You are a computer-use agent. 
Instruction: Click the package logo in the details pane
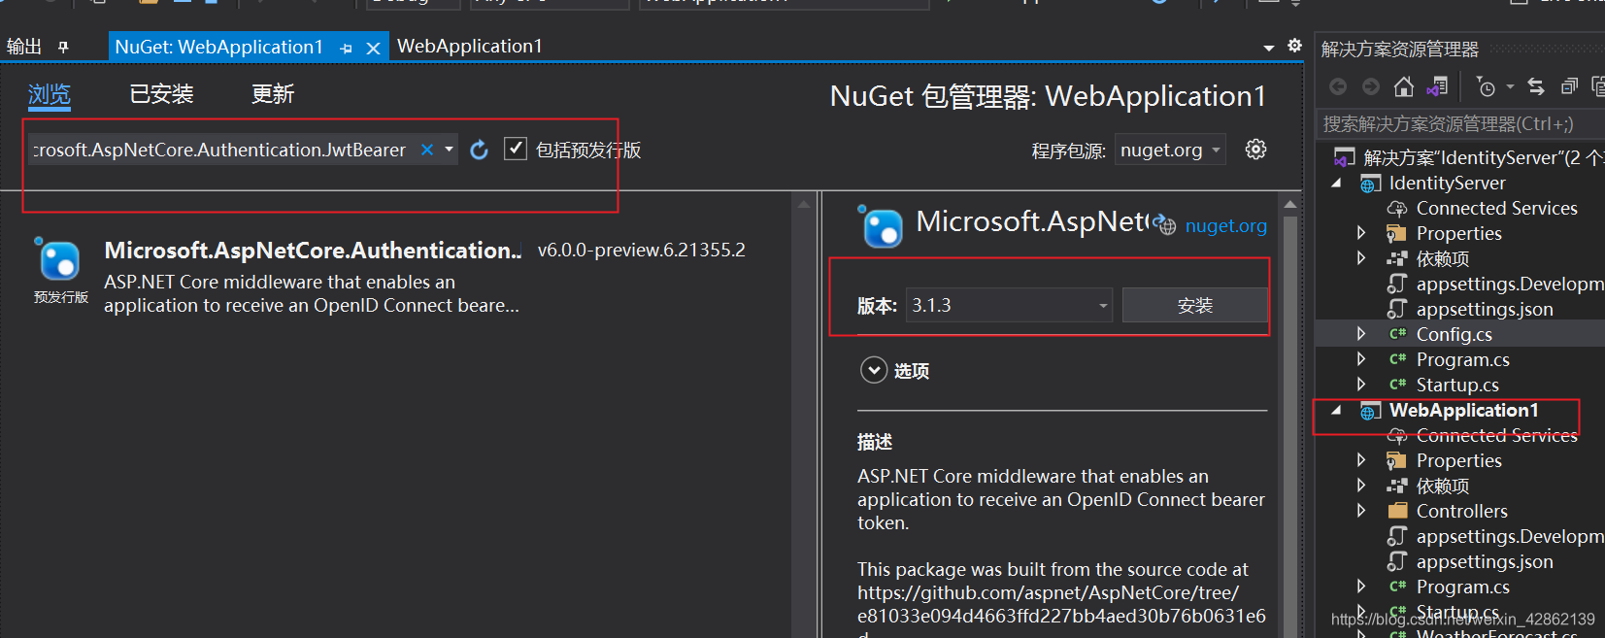coord(881,226)
